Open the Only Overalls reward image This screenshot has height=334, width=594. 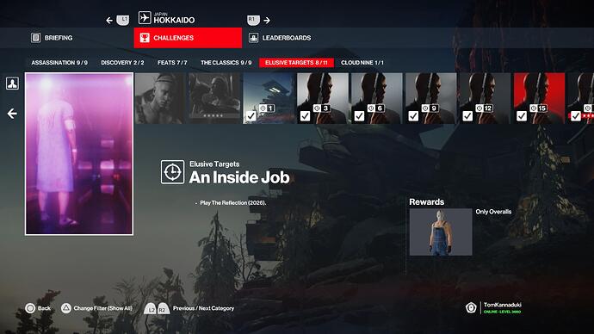click(x=441, y=232)
